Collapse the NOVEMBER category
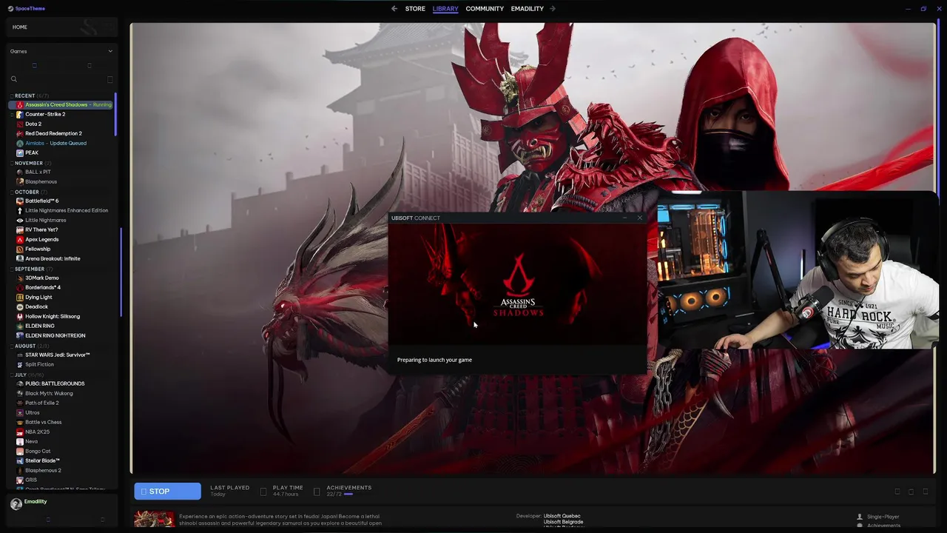The height and width of the screenshot is (533, 947). point(12,164)
